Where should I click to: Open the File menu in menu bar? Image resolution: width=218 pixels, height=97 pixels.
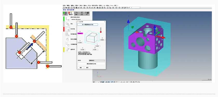64,5
